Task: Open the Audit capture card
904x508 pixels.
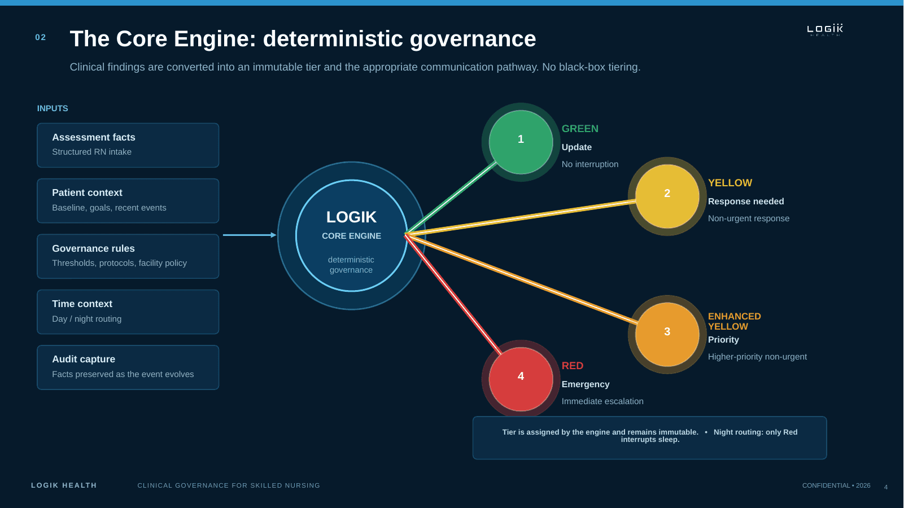Action: pos(128,367)
